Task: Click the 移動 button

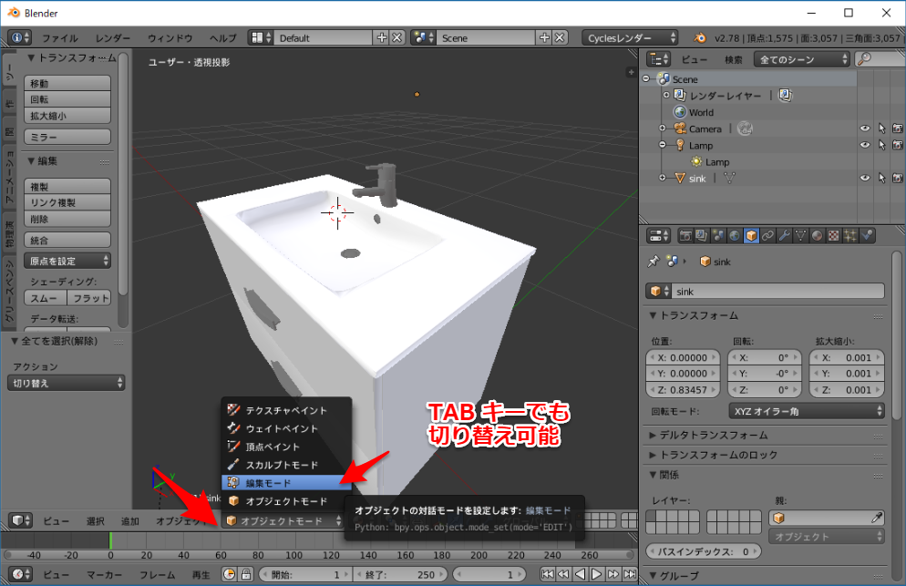Action: (x=67, y=83)
